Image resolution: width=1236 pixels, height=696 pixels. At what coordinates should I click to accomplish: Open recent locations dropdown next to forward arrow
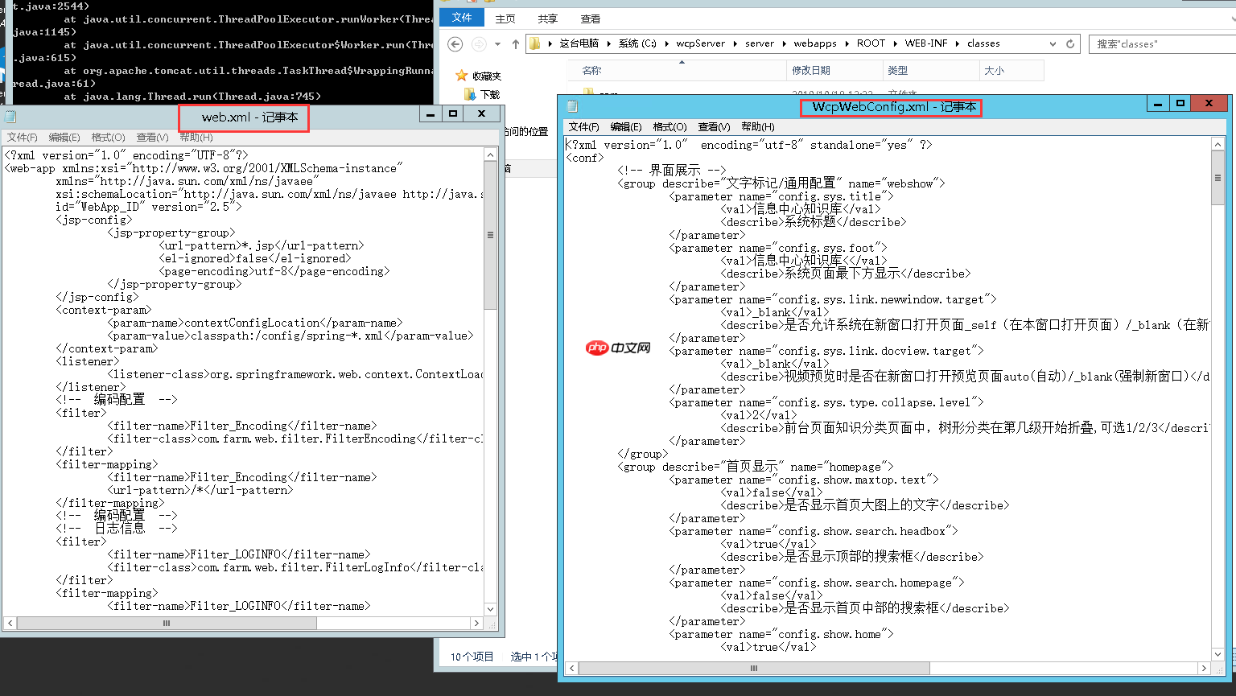pos(497,44)
